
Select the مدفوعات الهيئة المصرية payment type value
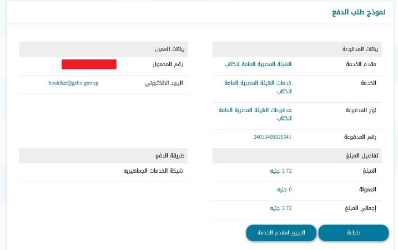[x=255, y=114]
